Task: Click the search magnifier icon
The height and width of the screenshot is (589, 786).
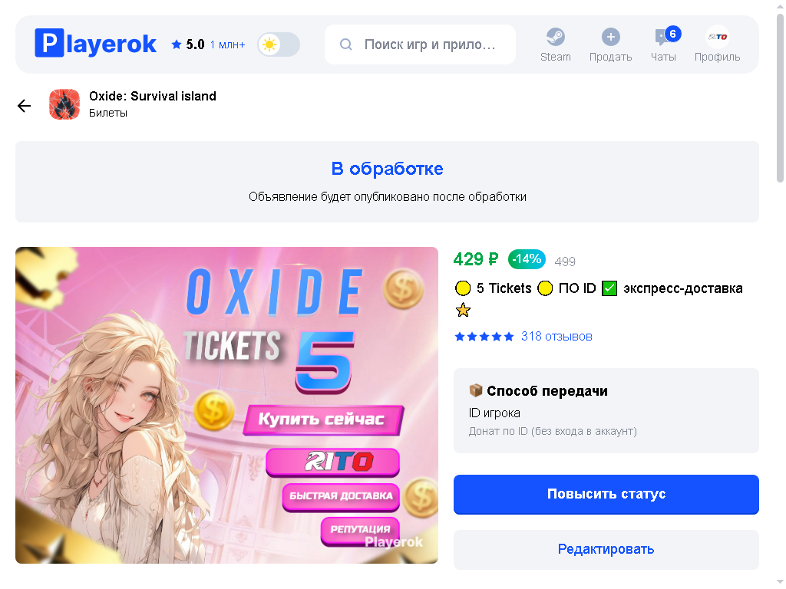Action: point(346,44)
